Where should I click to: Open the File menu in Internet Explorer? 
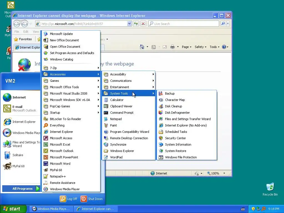click(x=17, y=32)
